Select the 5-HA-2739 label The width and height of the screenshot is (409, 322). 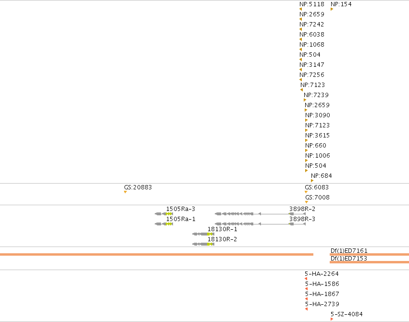click(x=322, y=304)
